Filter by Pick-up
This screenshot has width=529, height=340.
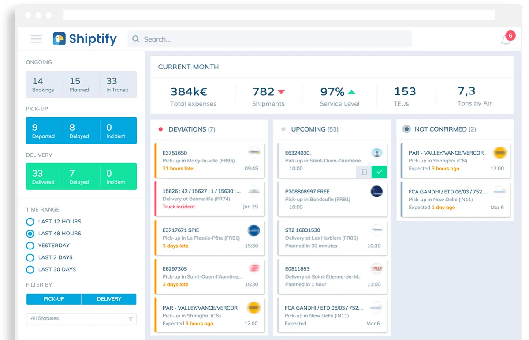54,299
